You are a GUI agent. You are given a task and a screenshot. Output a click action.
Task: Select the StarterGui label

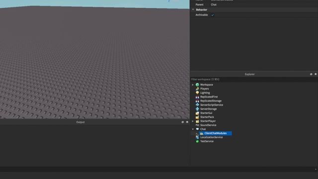click(x=206, y=113)
